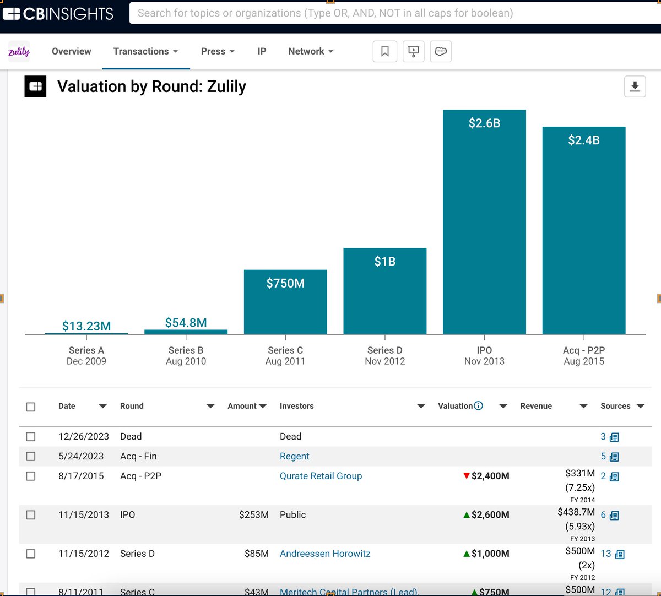The image size is (661, 596).
Task: Open the Round column filter dropdown
Action: click(210, 407)
